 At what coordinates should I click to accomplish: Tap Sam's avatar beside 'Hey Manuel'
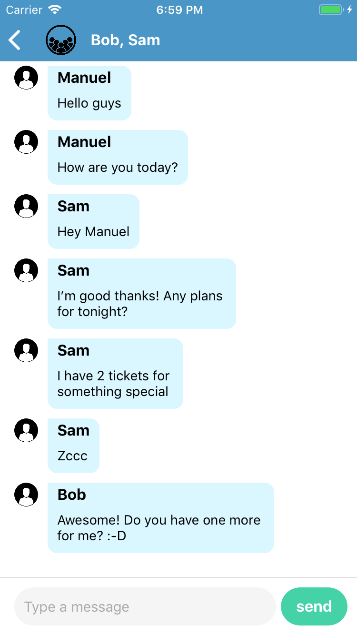click(x=26, y=206)
